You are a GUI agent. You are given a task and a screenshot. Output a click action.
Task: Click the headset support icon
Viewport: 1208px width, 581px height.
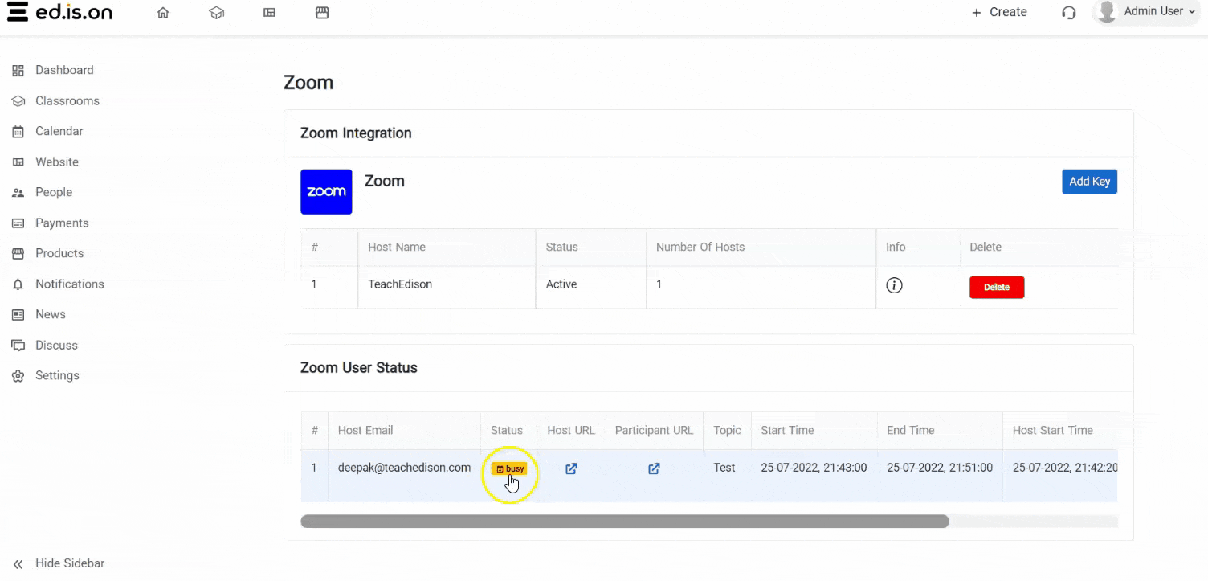click(1068, 13)
